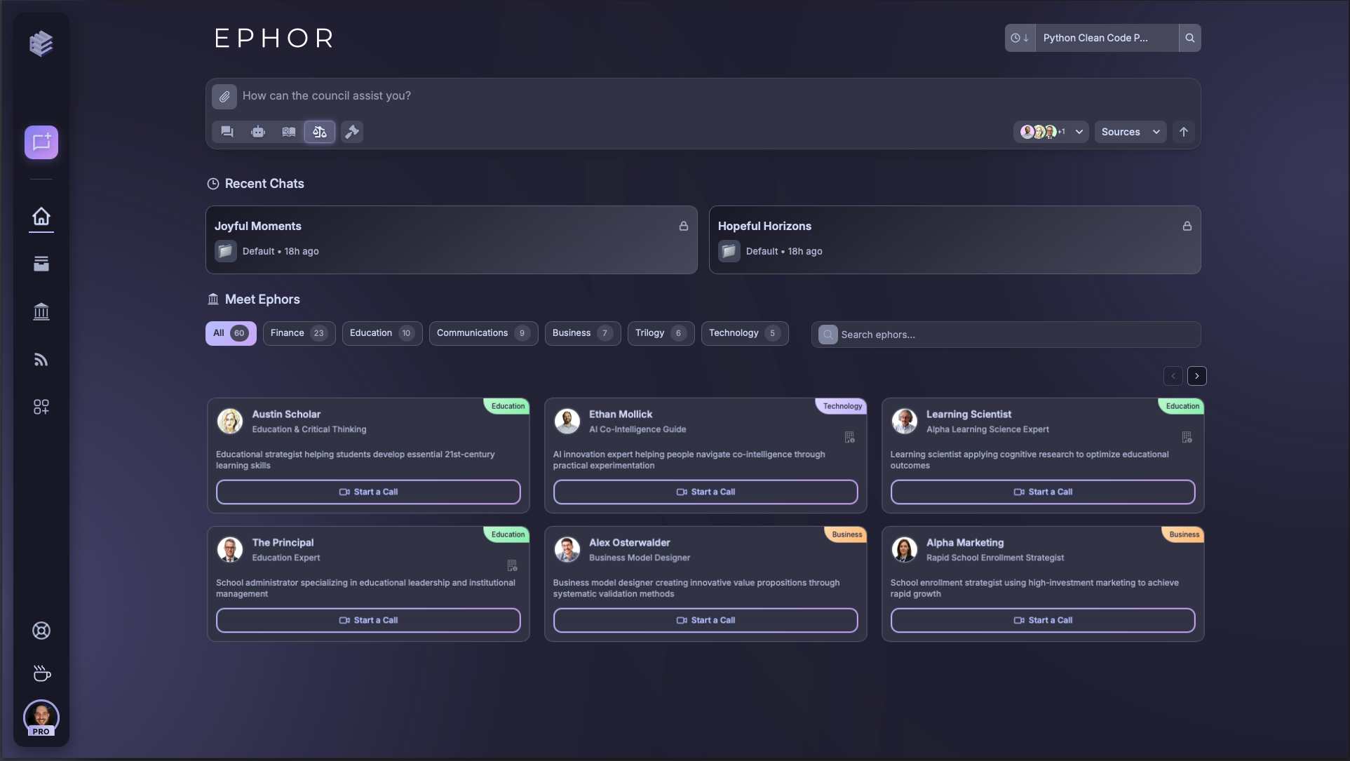The width and height of the screenshot is (1350, 761).
Task: Open the Sources dropdown
Action: point(1130,132)
